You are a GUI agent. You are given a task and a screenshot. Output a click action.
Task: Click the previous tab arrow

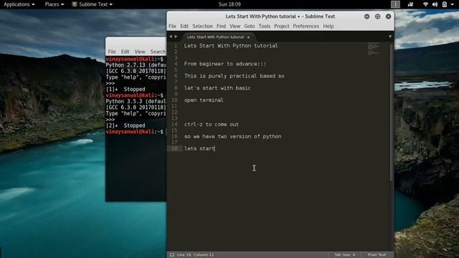(x=171, y=37)
